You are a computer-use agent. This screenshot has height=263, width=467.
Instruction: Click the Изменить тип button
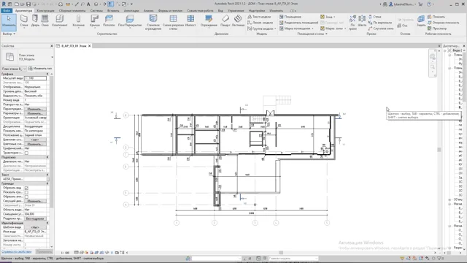[x=40, y=69]
